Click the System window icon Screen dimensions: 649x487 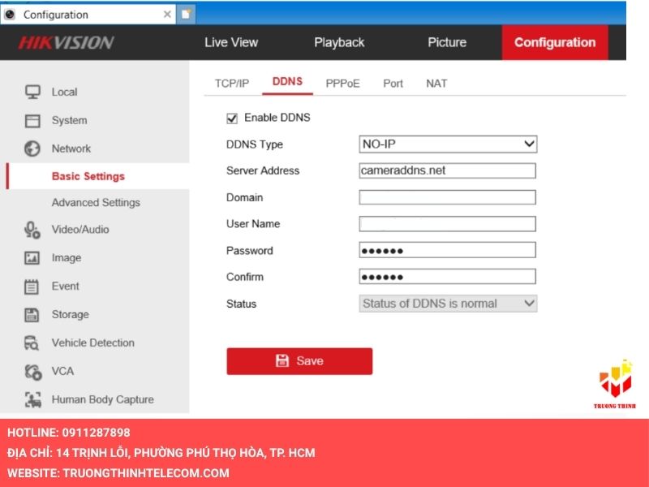click(x=32, y=120)
